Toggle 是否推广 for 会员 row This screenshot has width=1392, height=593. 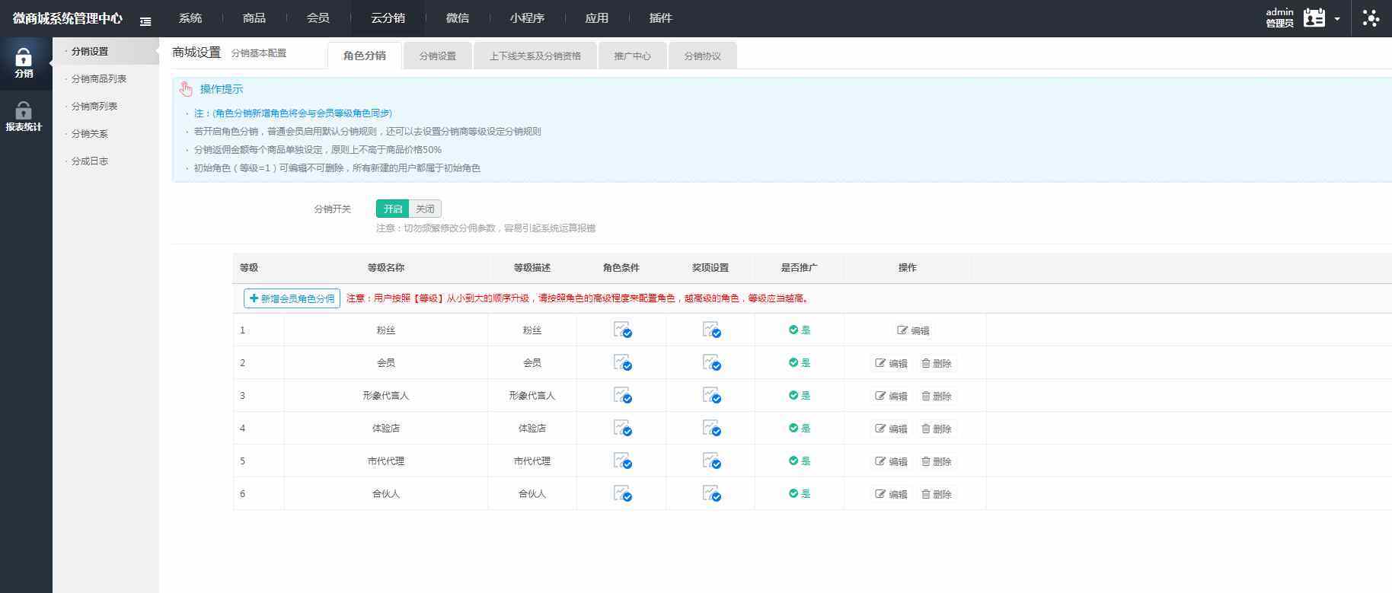[799, 362]
